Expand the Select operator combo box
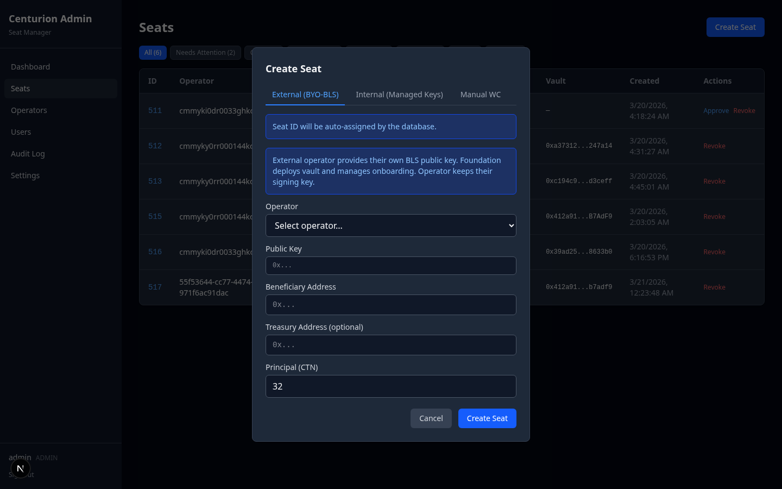Viewport: 782px width, 489px height. pyautogui.click(x=390, y=225)
